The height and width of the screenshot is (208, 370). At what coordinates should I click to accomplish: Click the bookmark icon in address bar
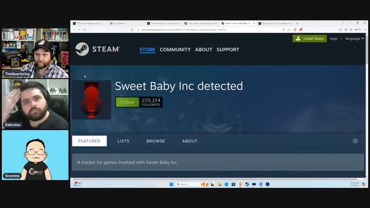click(132, 29)
